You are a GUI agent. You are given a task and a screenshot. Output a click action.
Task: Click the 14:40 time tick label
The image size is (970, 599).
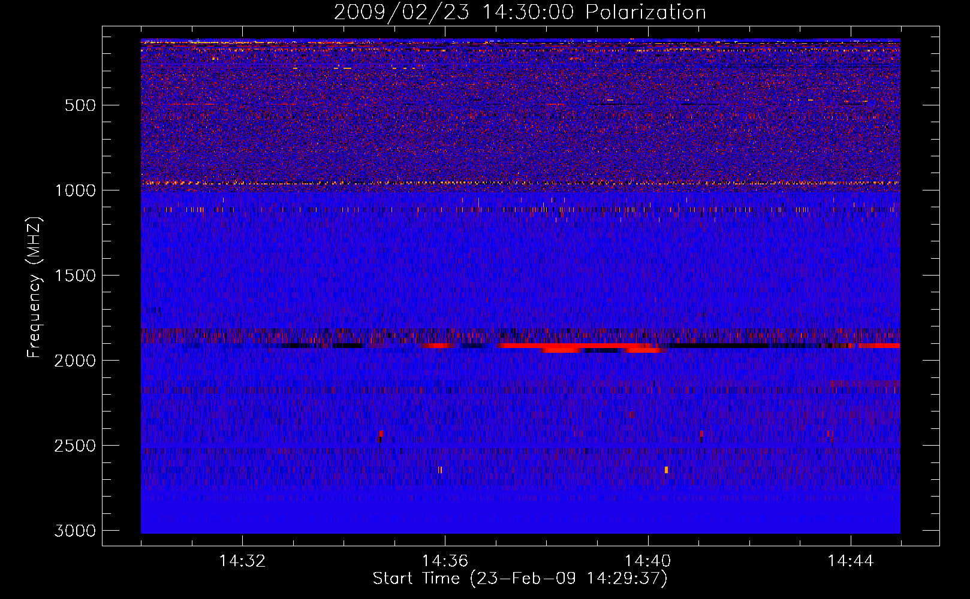(647, 561)
